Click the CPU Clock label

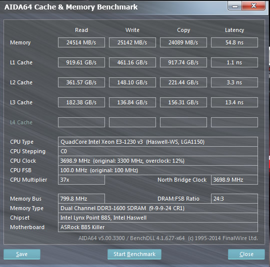click(x=23, y=161)
